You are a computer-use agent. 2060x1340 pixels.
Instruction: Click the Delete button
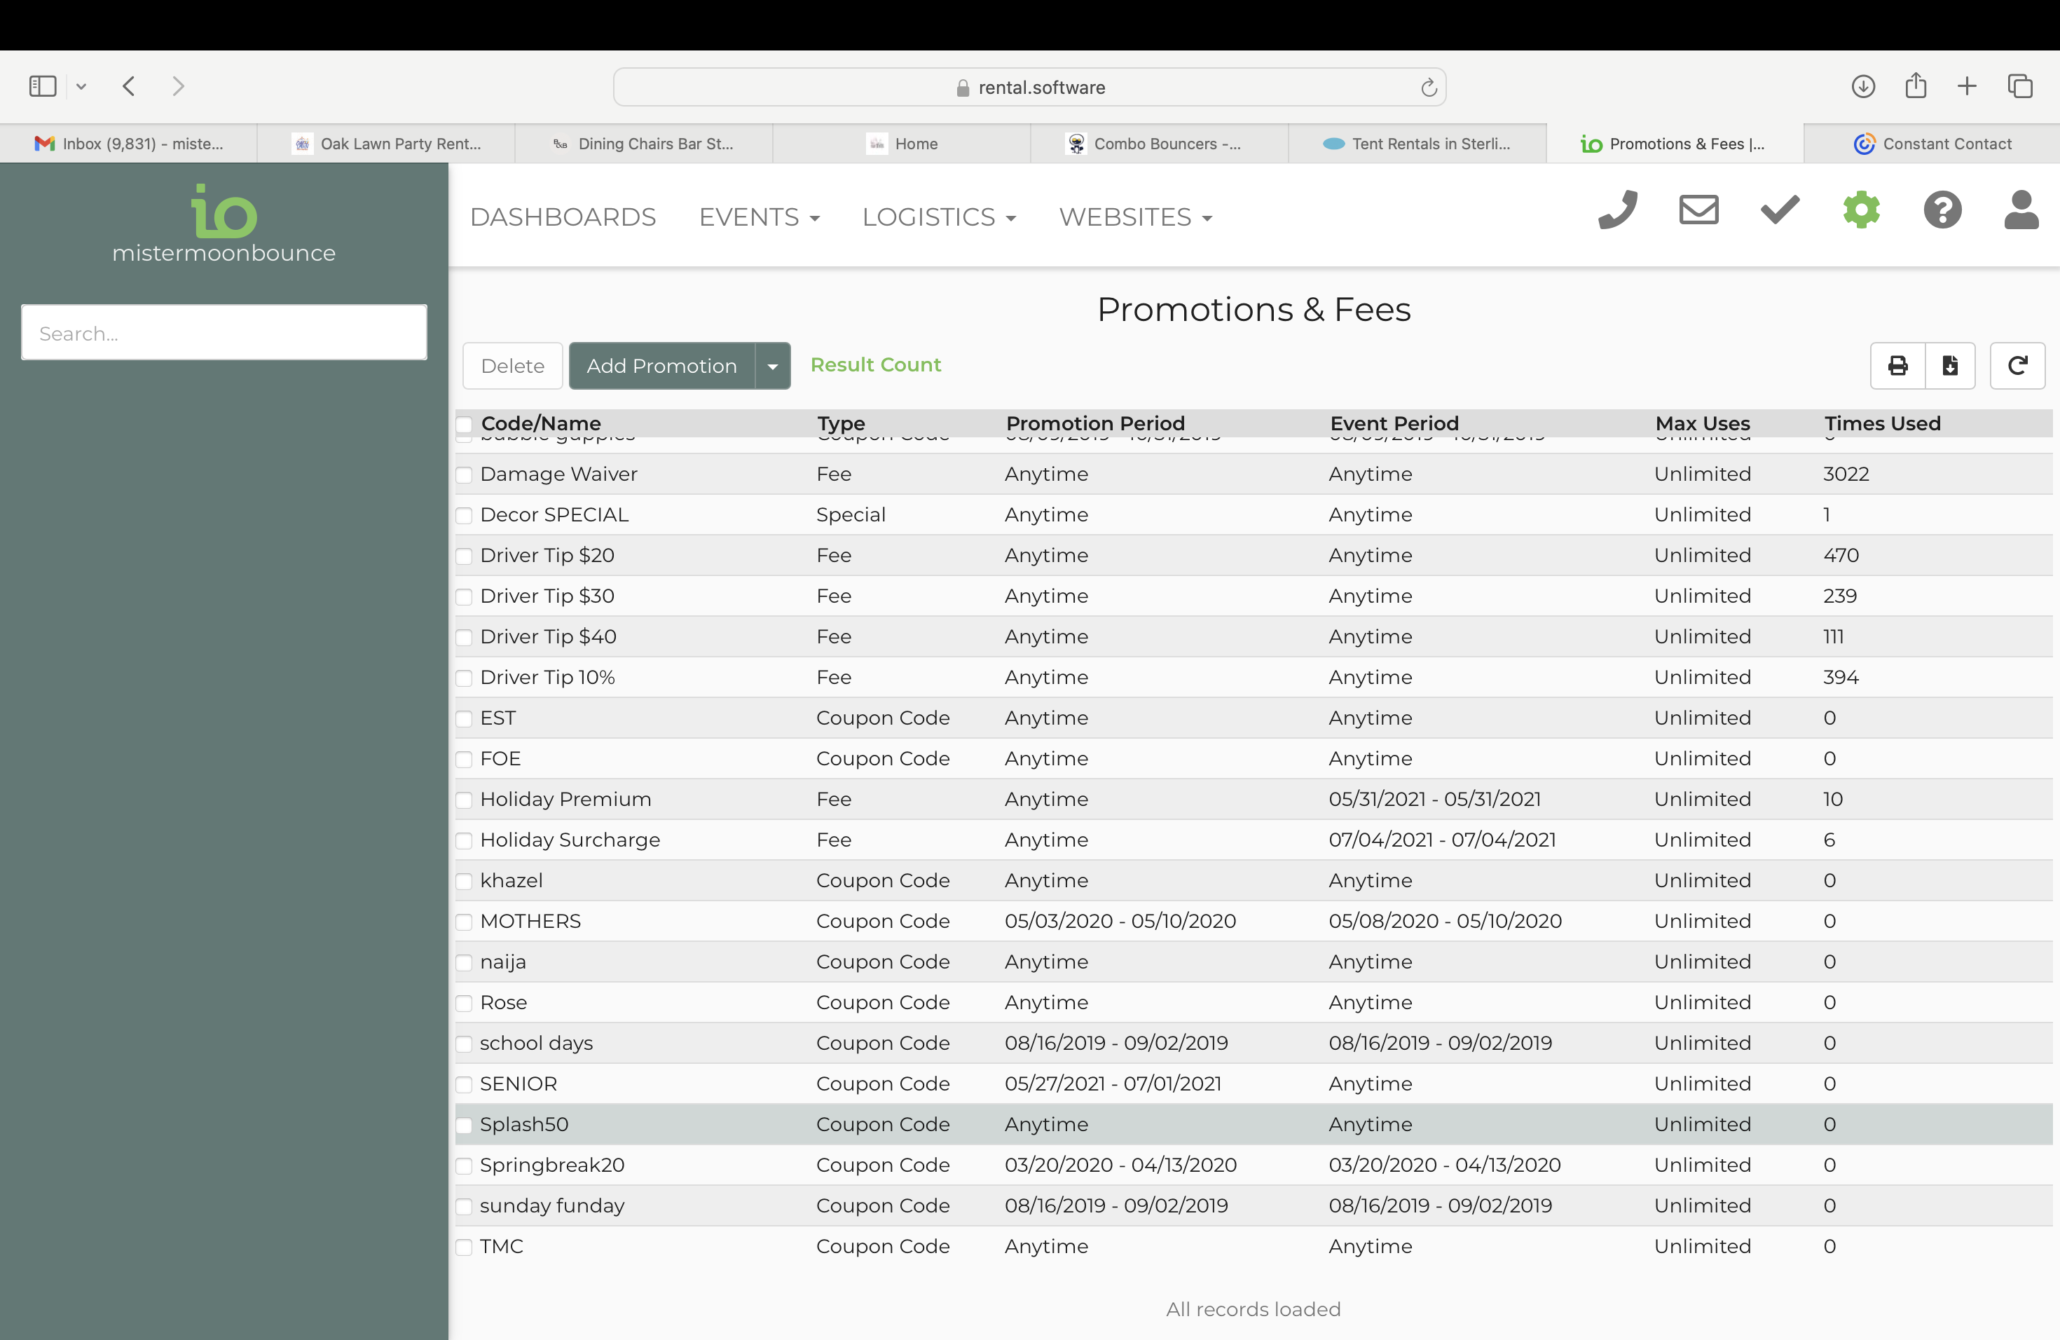pyautogui.click(x=512, y=365)
